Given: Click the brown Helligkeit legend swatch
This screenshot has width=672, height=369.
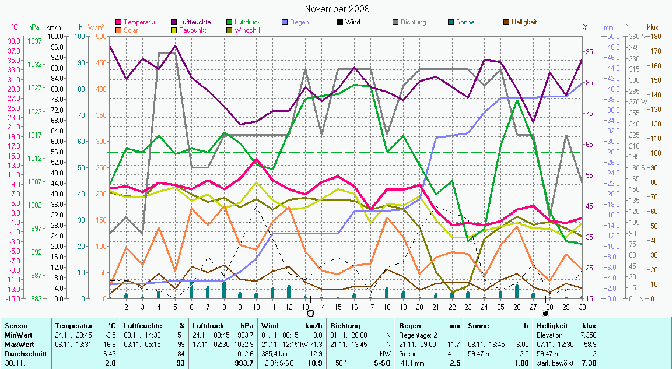Looking at the screenshot, I should pos(506,23).
